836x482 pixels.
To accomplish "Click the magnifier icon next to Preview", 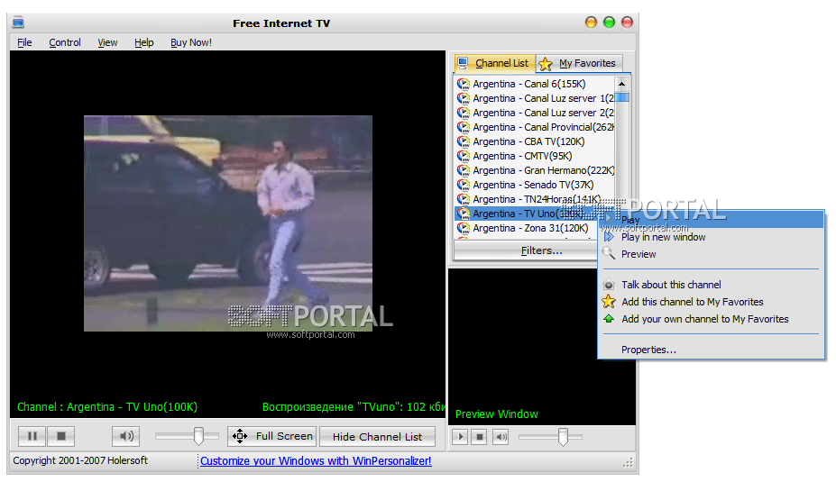I will (x=609, y=253).
